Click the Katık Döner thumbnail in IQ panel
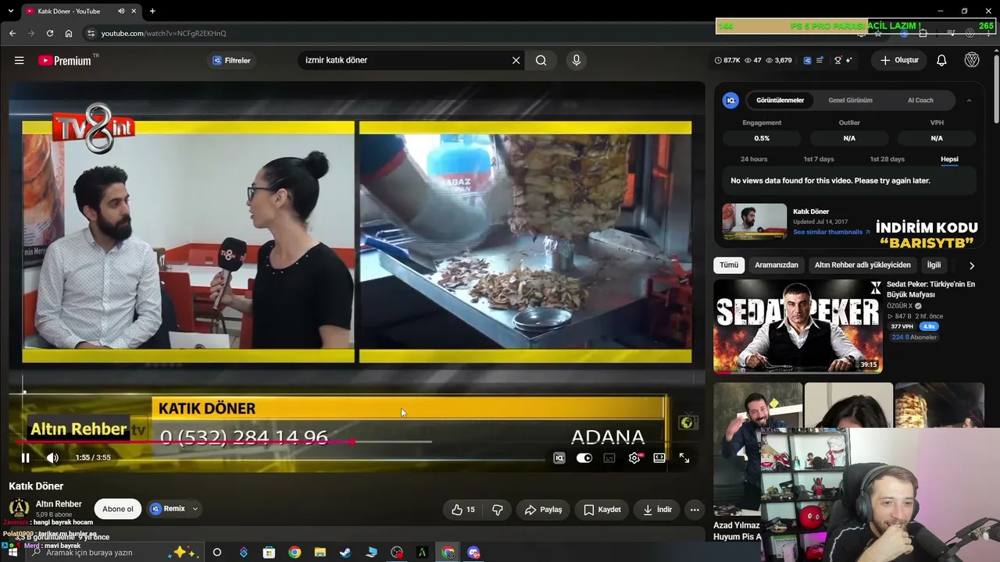Viewport: 1000px width, 562px height. (754, 222)
